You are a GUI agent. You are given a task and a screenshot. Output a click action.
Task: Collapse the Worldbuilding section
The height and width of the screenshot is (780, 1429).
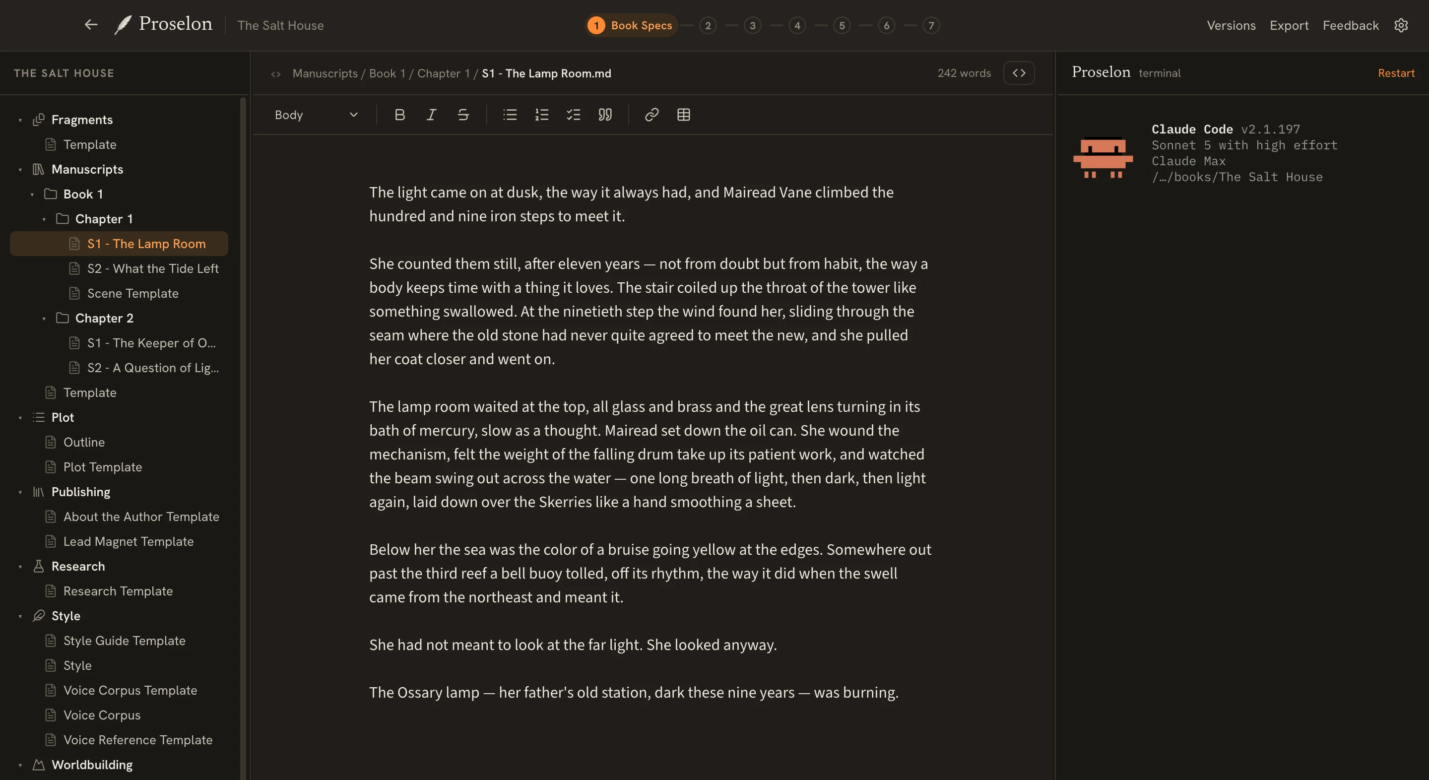pos(20,765)
